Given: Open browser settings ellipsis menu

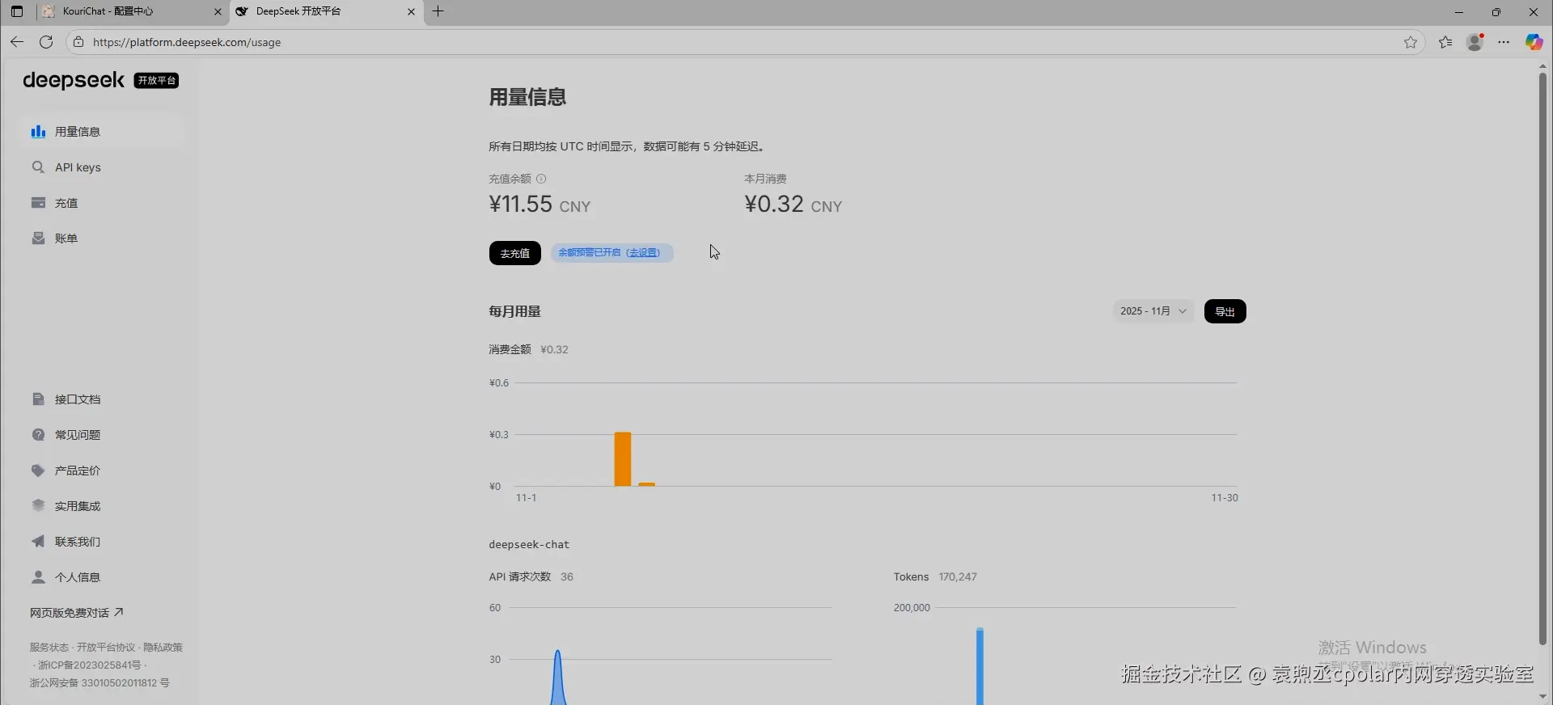Looking at the screenshot, I should (x=1504, y=42).
